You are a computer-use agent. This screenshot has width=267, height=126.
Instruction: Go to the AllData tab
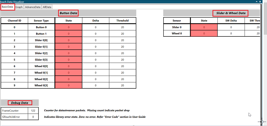pos(47,7)
